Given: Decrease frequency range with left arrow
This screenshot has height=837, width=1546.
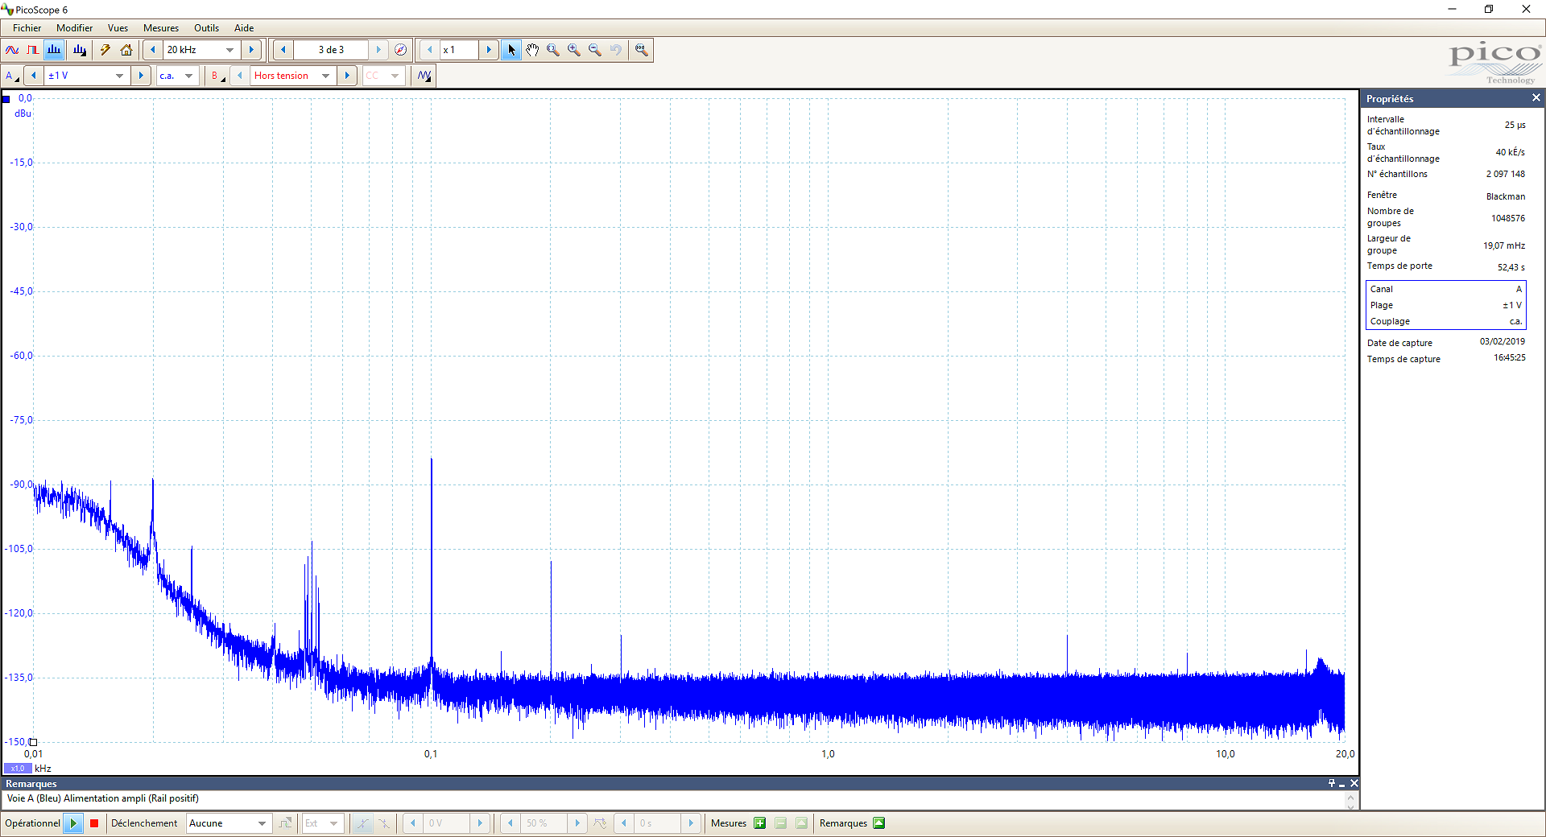Looking at the screenshot, I should pos(153,50).
